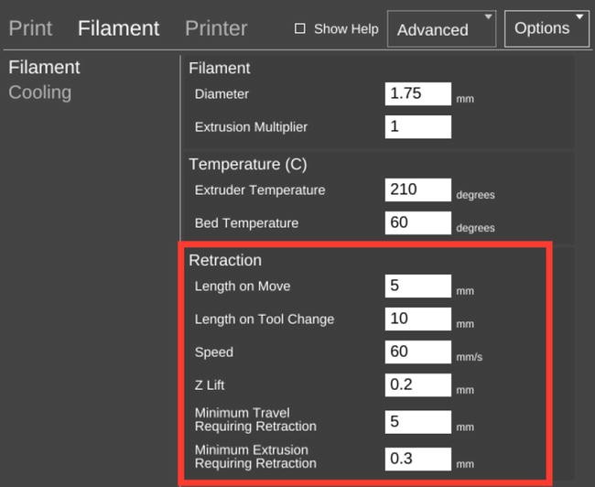Click the Options dropdown arrow indicator

(579, 16)
